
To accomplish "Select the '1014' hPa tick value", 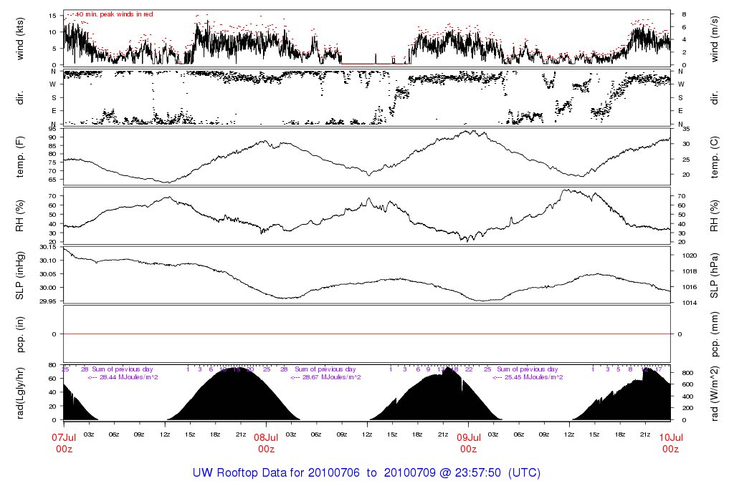I will point(690,303).
